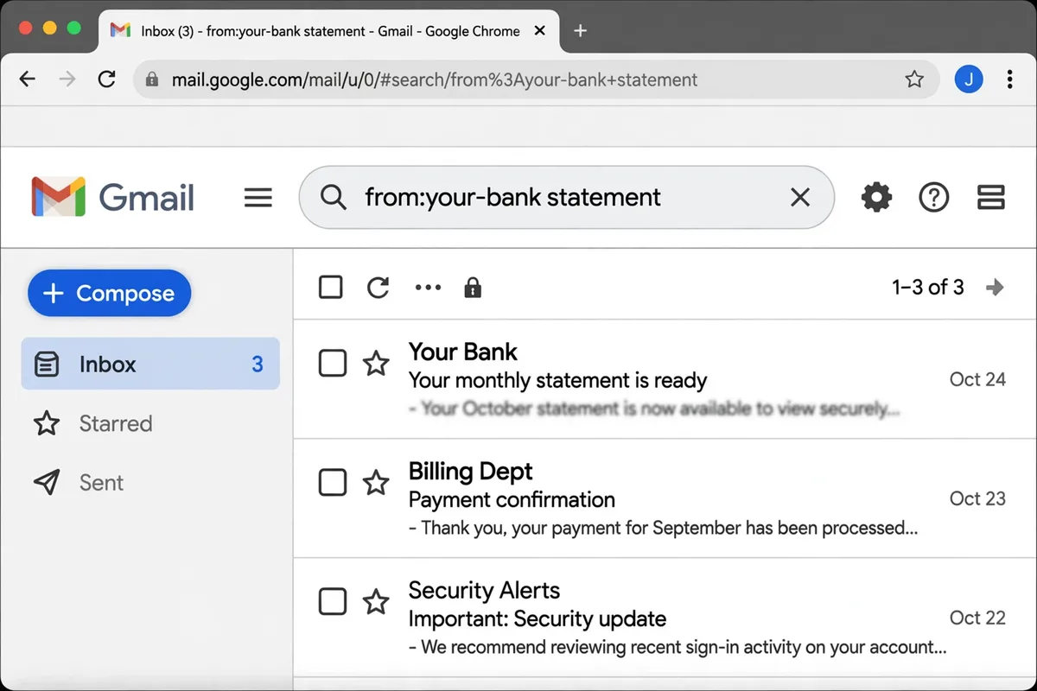Screen dimensions: 1037x691
Task: Reload the page in Chrome
Action: pos(106,79)
